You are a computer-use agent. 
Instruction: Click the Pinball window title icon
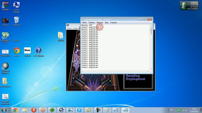pos(68,25)
